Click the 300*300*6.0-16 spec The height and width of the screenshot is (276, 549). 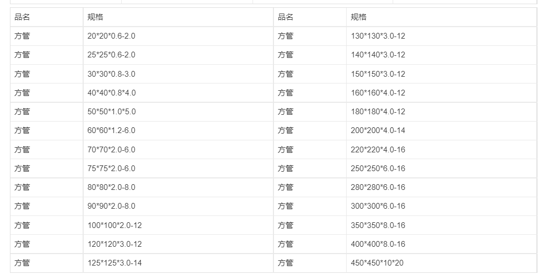441,206
